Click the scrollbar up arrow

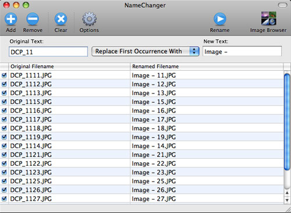(x=287, y=193)
